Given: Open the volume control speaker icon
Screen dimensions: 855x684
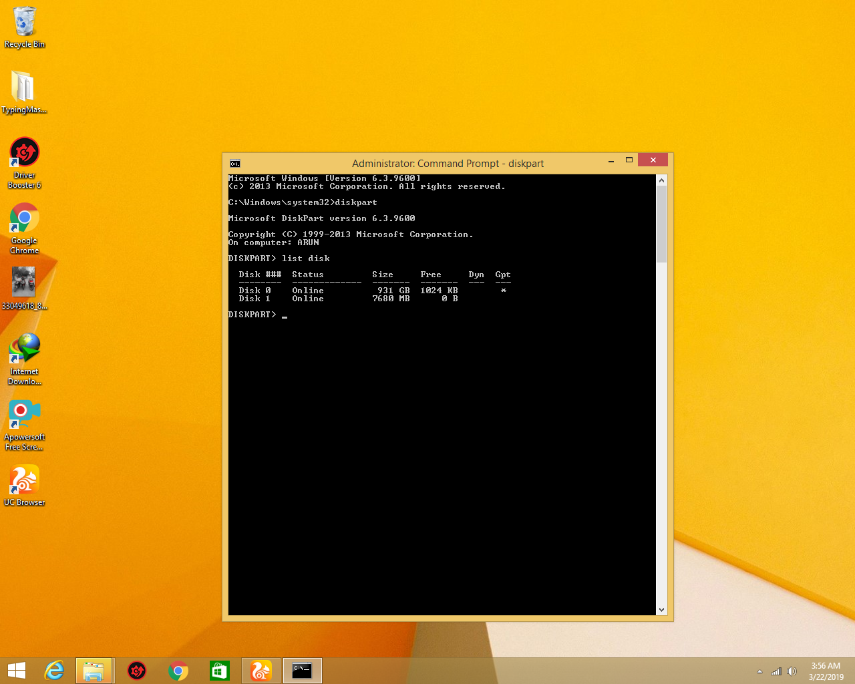Looking at the screenshot, I should tap(792, 671).
